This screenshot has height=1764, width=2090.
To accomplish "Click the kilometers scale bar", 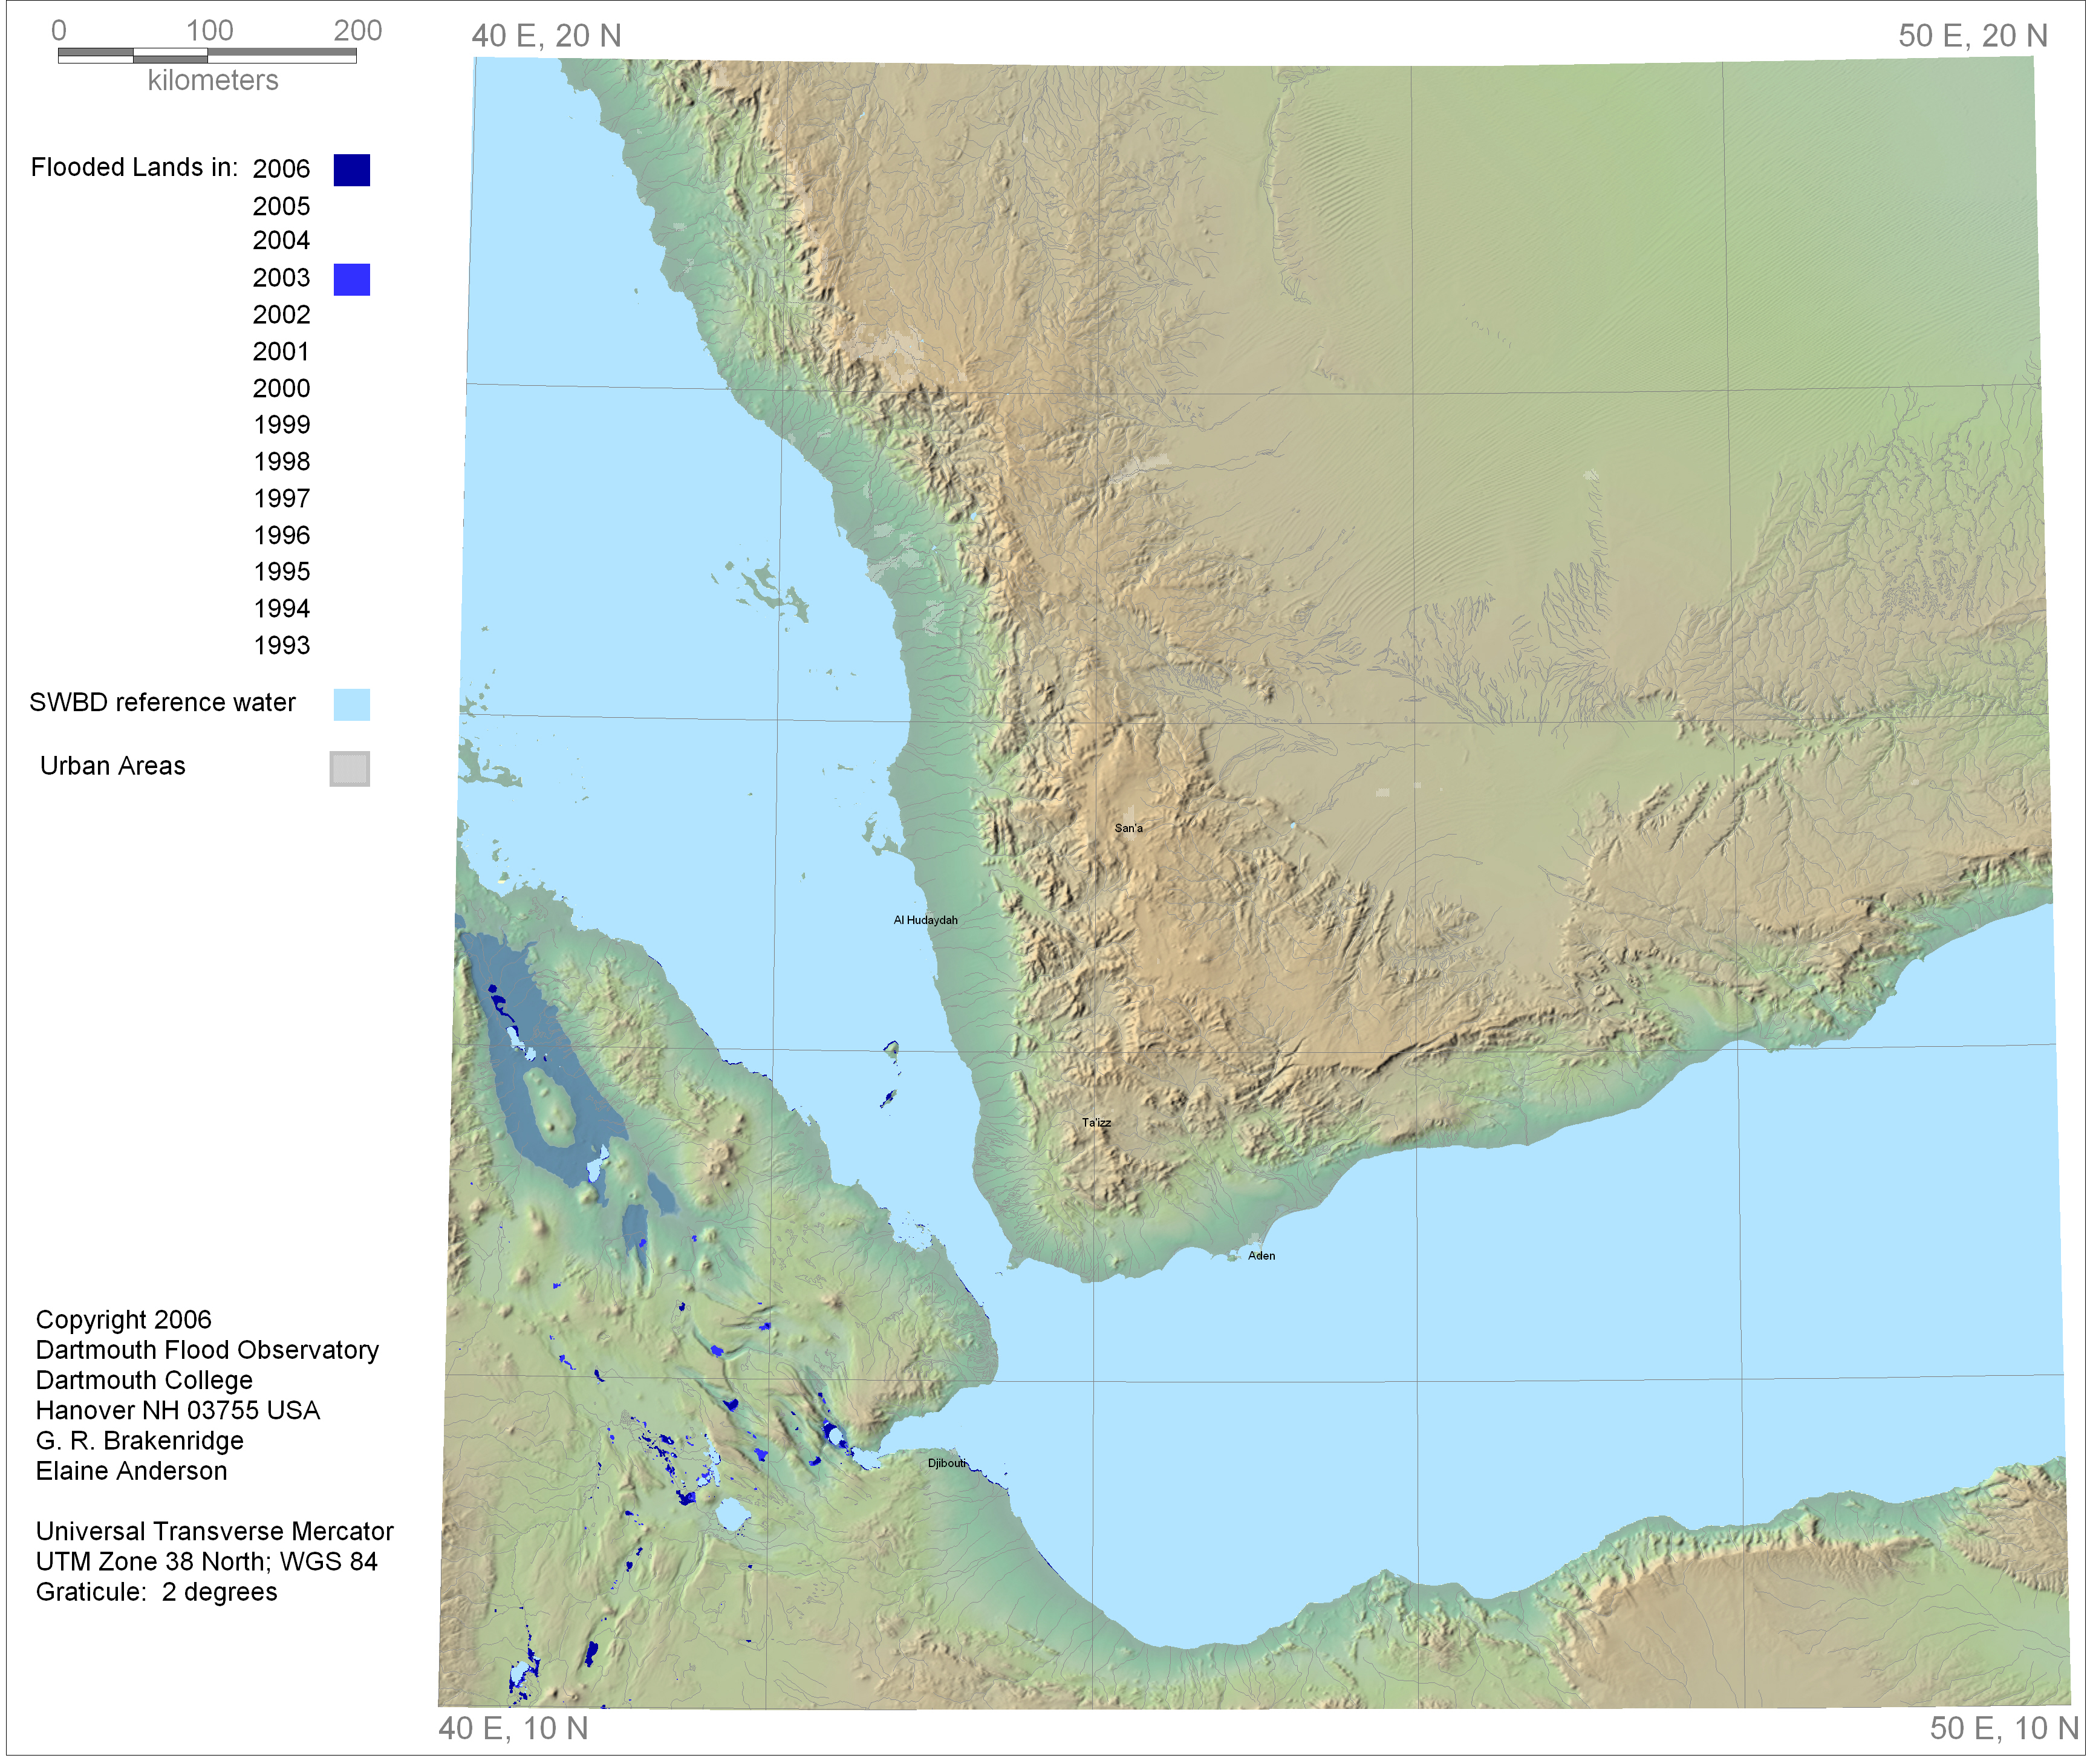I will tap(207, 56).
